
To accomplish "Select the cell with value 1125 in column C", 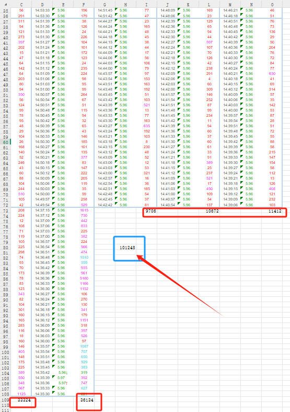I will tap(21, 394).
